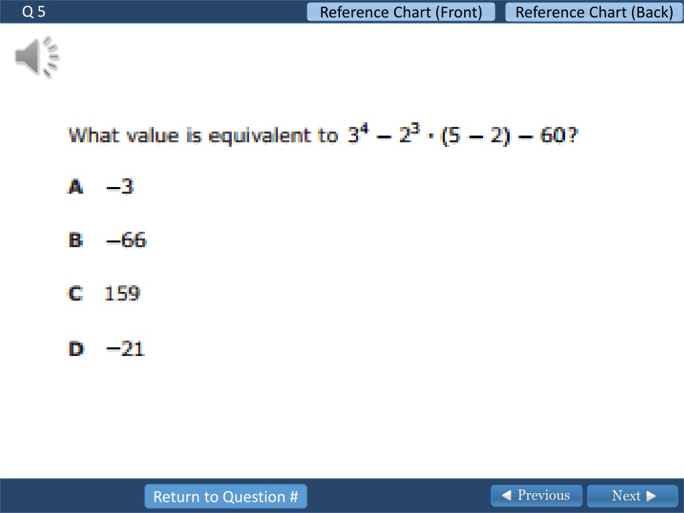
Task: Go to the Previous question
Action: tap(536, 496)
